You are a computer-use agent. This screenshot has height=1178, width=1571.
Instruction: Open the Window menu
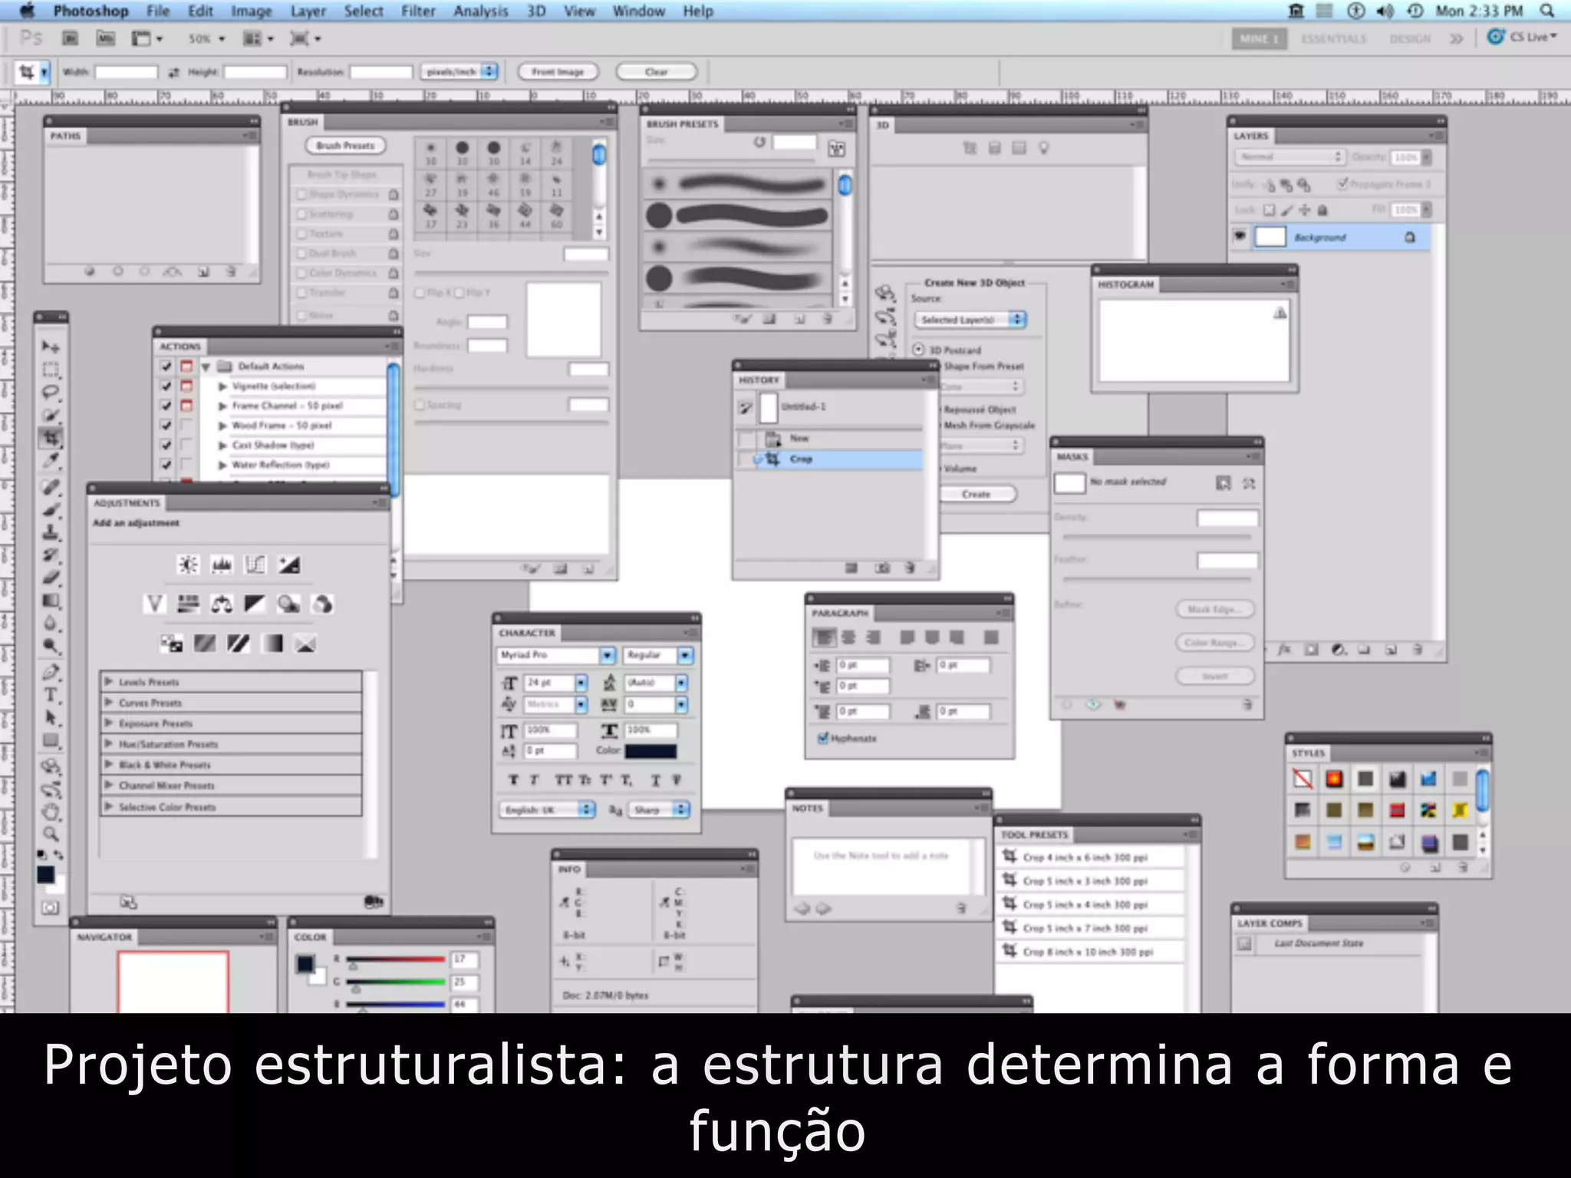pyautogui.click(x=639, y=11)
